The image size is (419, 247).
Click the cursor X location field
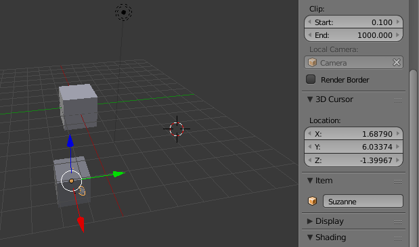click(353, 133)
